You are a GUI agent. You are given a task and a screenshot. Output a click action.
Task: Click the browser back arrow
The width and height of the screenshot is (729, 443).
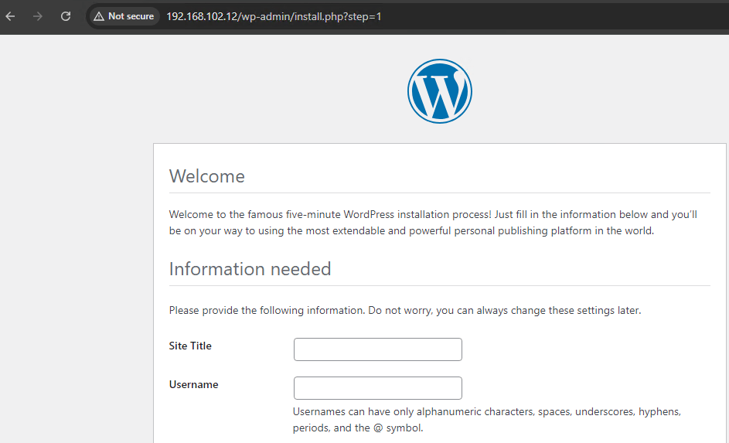(11, 16)
